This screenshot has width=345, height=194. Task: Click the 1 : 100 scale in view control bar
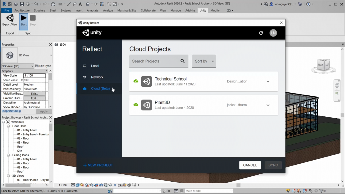point(63,185)
